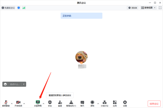Image resolution: width=163 pixels, height=108 pixels.
Task: Expand share options arrow beside 共享屏幕
Action: [x=43, y=103]
